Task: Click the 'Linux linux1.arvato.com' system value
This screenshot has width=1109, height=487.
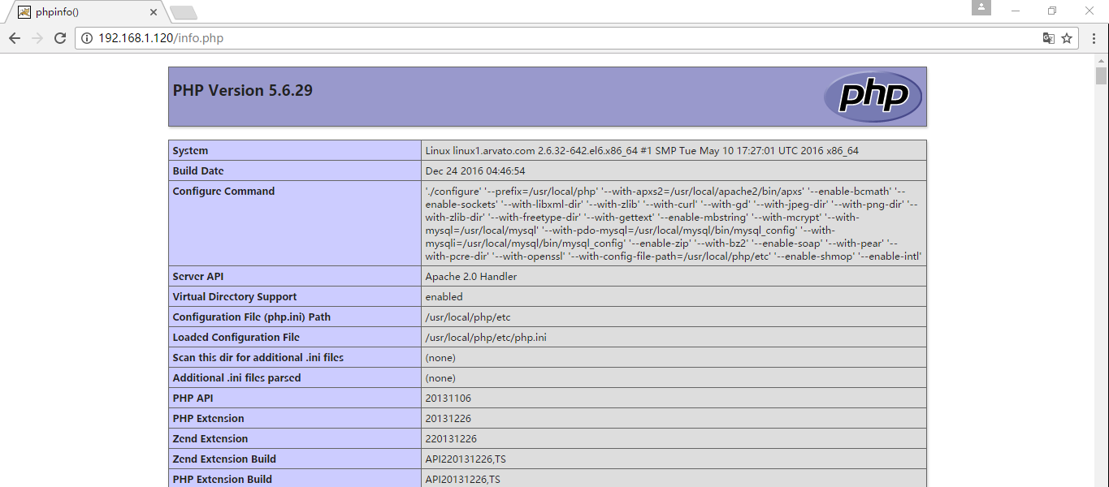Action: [x=642, y=151]
